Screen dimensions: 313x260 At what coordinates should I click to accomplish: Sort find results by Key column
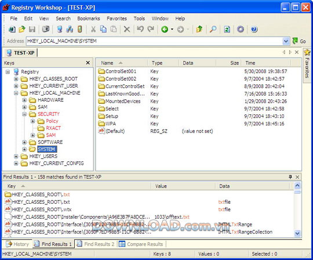[x=77, y=186]
